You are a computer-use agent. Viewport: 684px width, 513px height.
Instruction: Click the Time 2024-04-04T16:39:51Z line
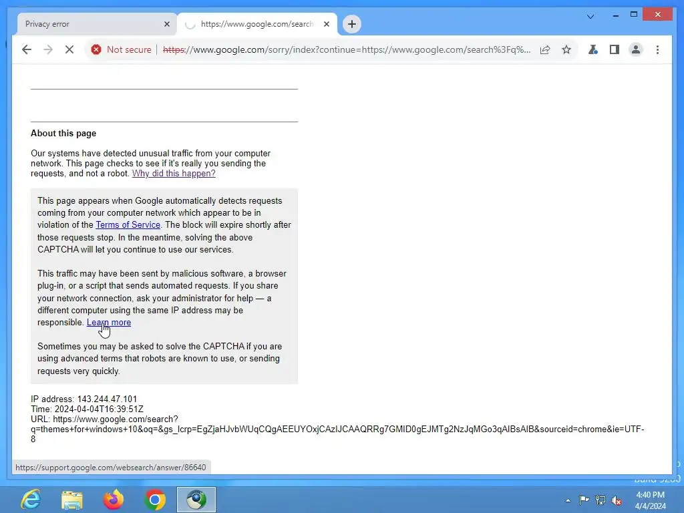pyautogui.click(x=87, y=409)
